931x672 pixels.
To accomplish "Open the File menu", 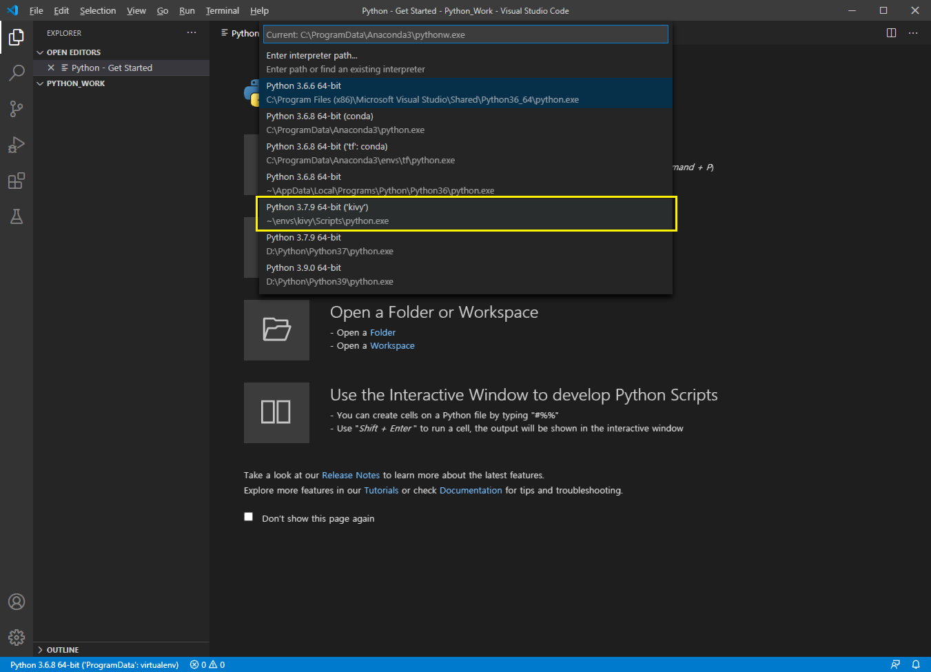I will click(37, 10).
